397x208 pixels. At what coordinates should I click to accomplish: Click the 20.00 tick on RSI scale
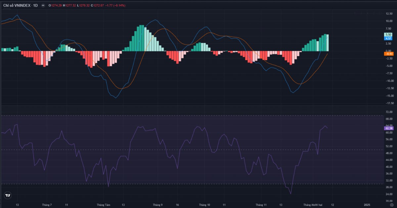(389, 201)
